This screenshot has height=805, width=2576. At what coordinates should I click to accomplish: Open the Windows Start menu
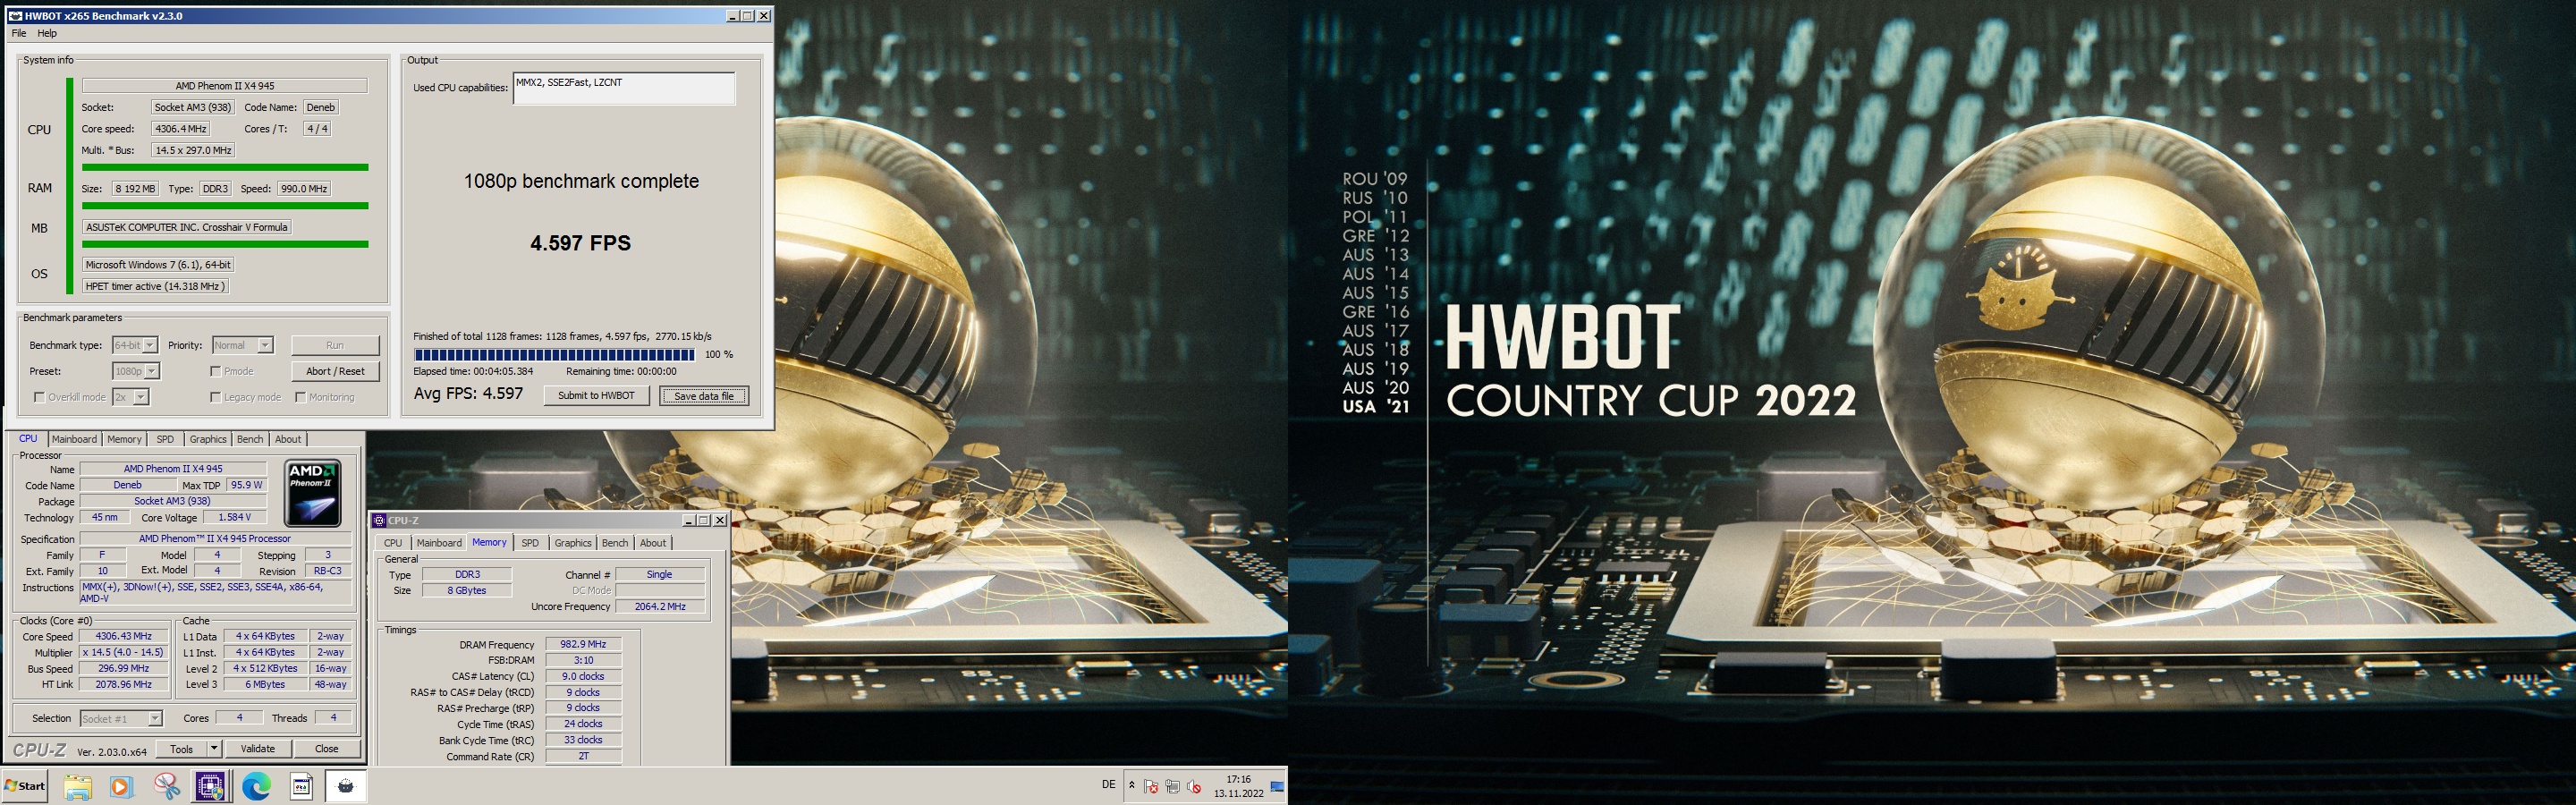coord(26,786)
